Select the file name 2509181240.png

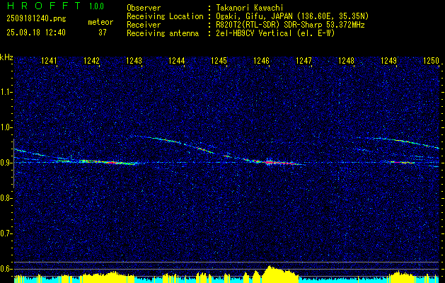point(36,19)
